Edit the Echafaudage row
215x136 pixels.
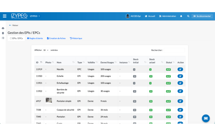(x=180, y=83)
